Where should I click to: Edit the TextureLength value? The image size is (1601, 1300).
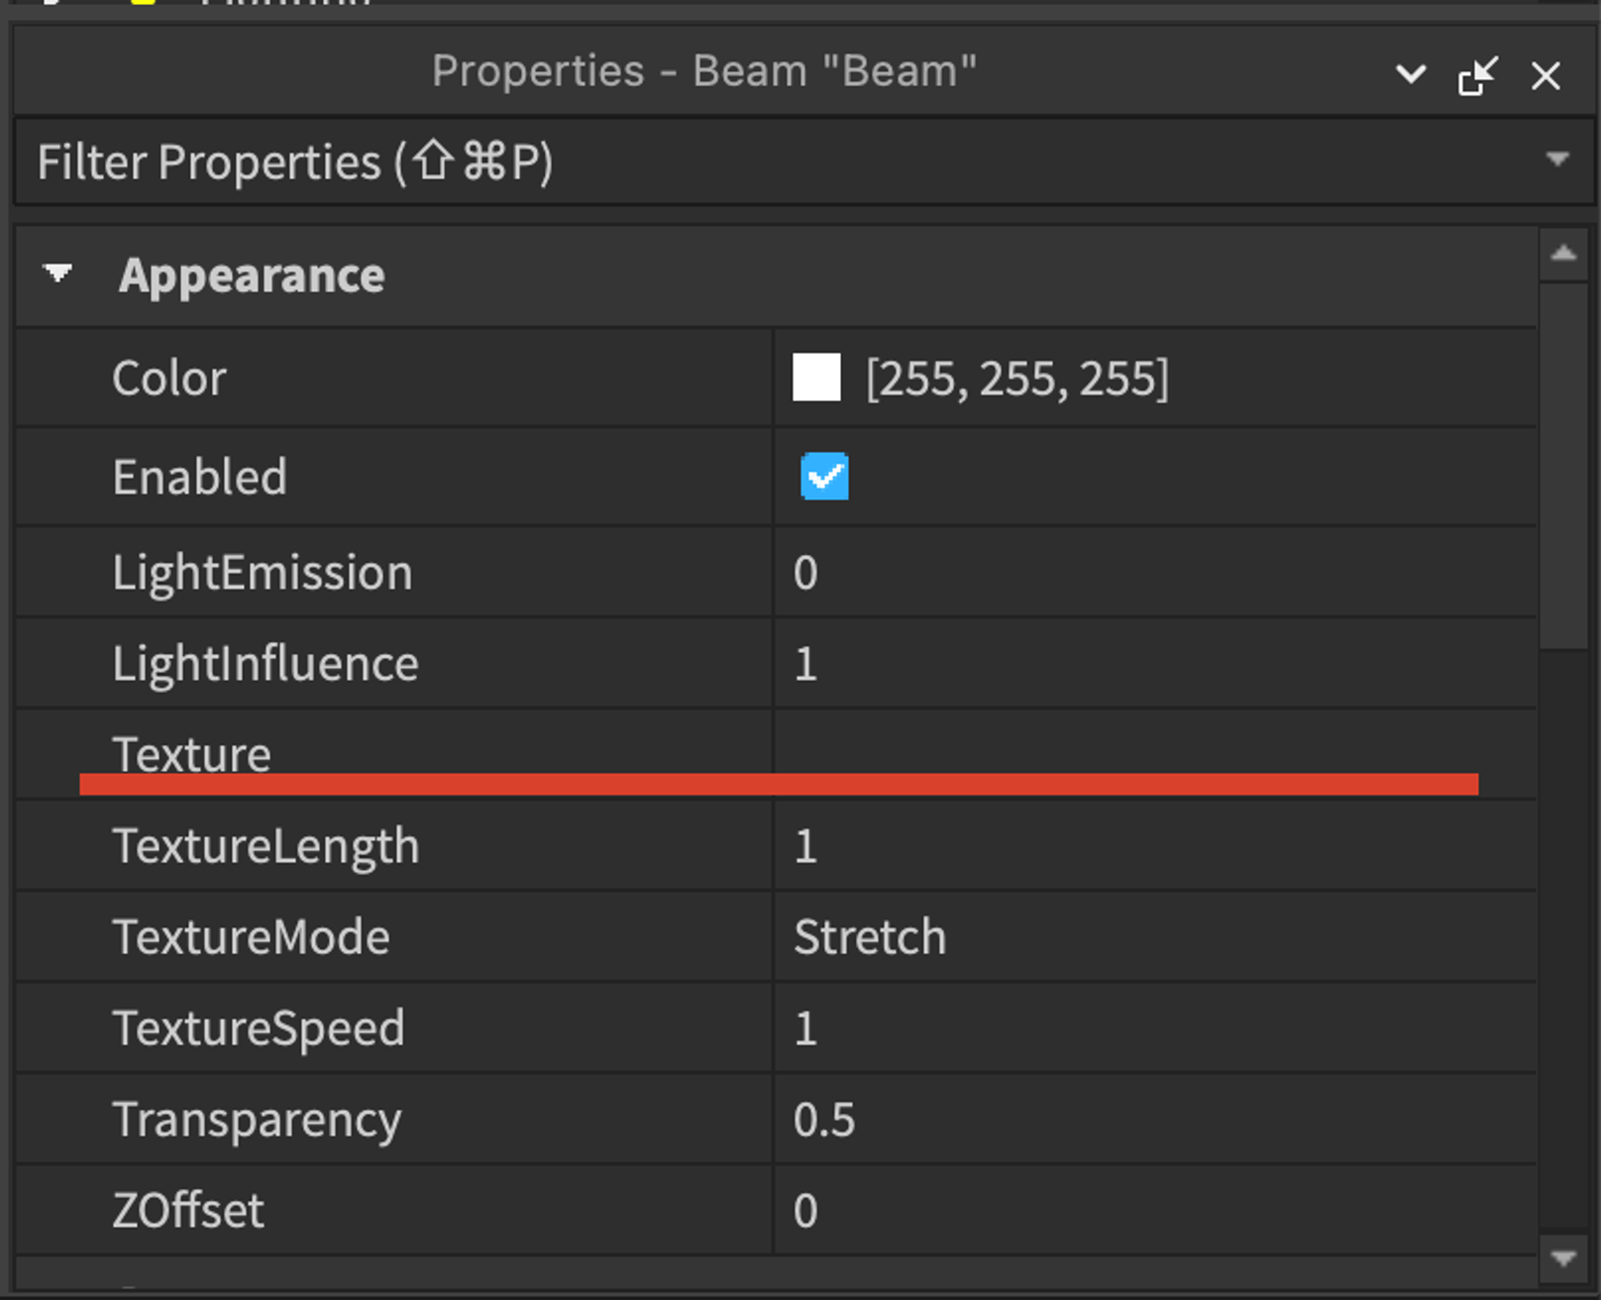point(1155,846)
